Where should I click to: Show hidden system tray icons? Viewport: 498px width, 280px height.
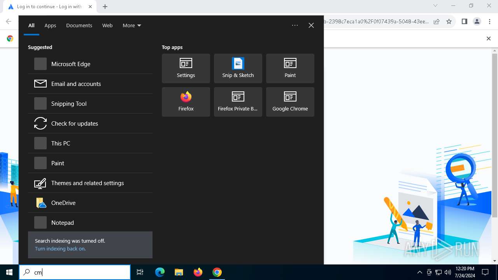pos(420,272)
